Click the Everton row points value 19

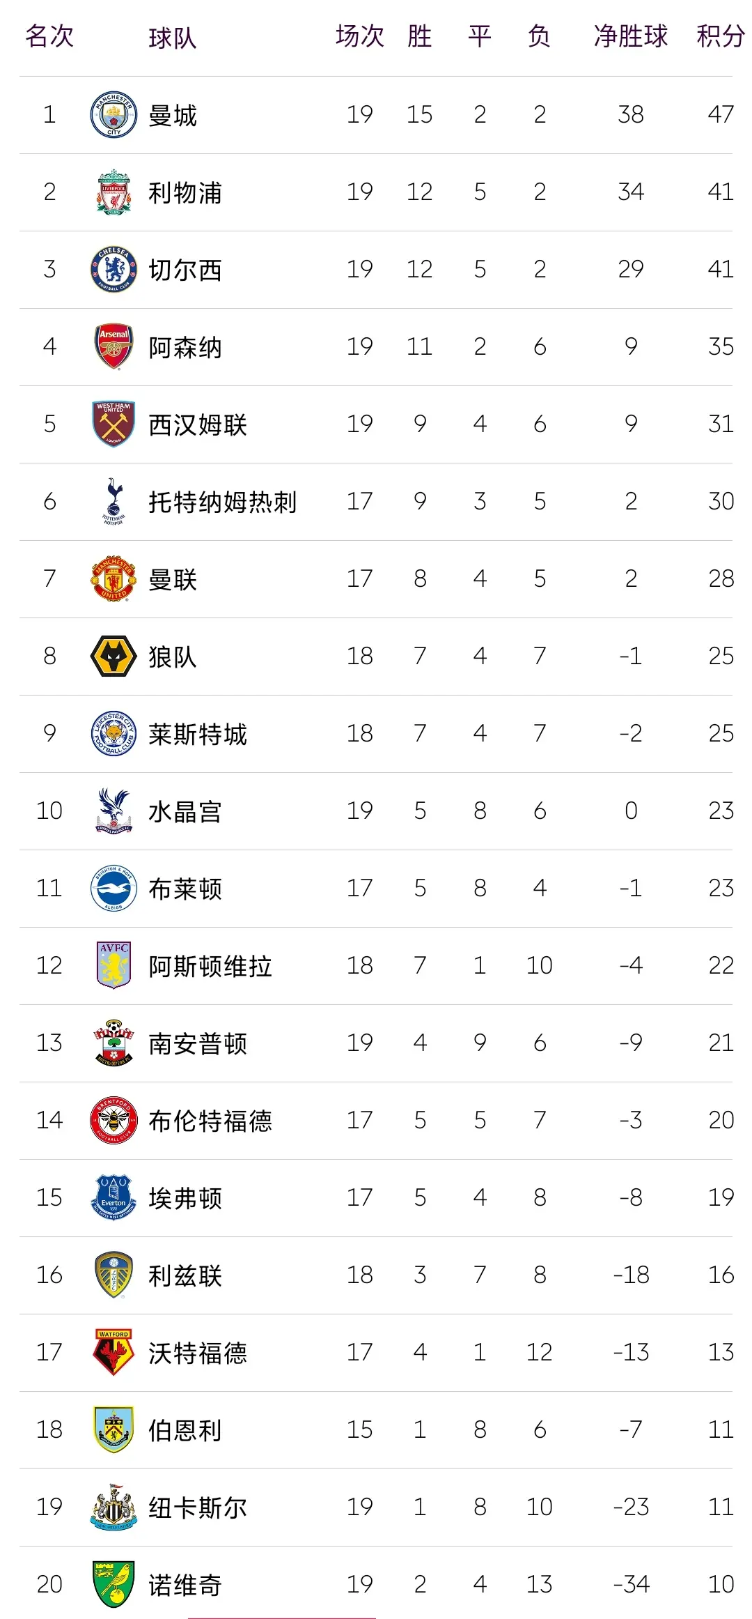click(721, 1197)
